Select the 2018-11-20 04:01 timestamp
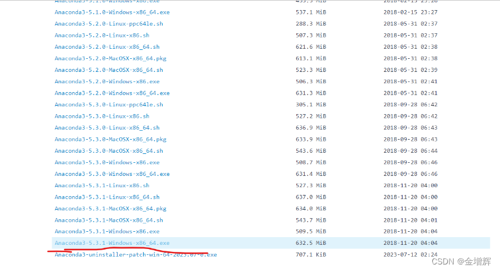This screenshot has width=500, height=271. pyautogui.click(x=410, y=220)
